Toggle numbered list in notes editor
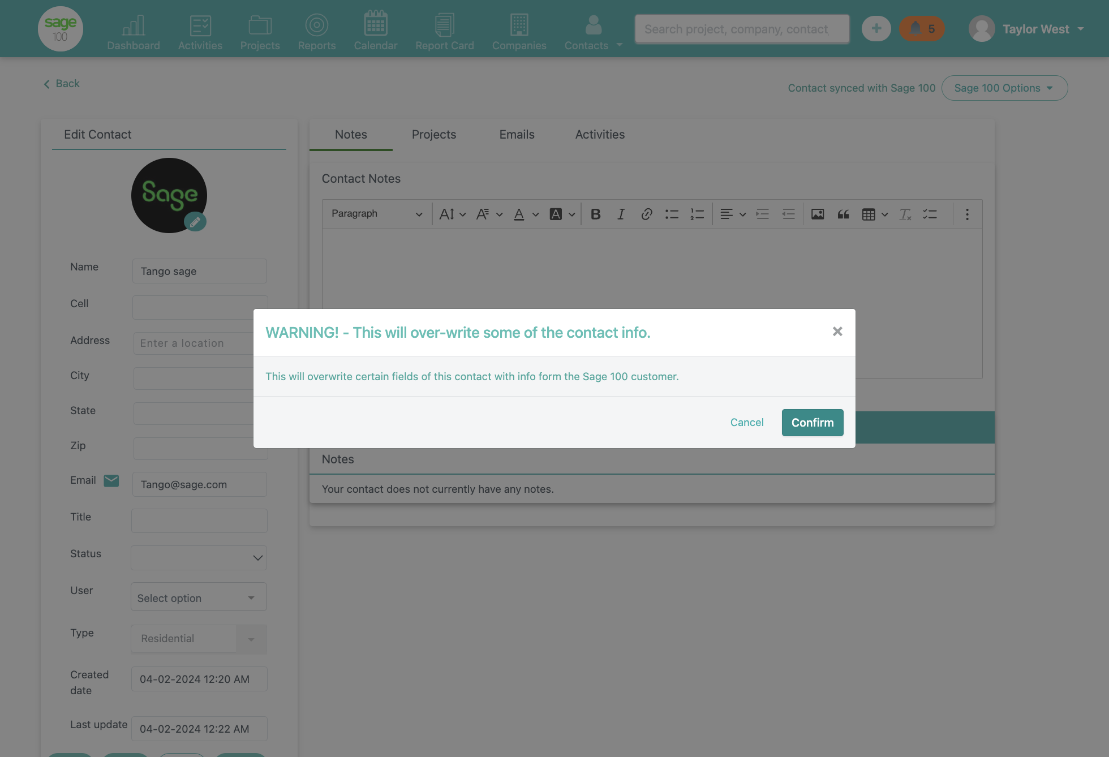Screen dimensions: 1109x757 697,214
